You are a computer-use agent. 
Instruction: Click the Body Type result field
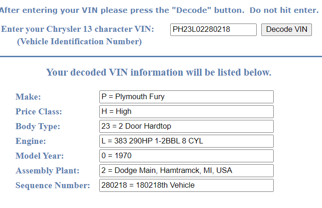coord(186,126)
